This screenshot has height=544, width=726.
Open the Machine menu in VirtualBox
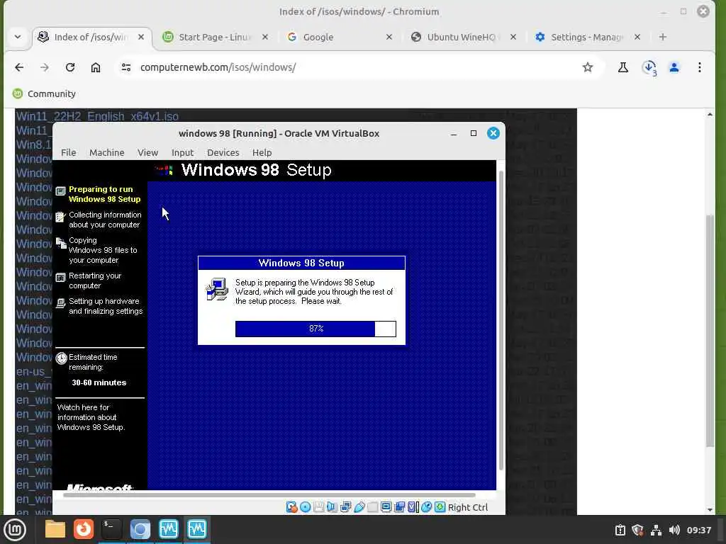pyautogui.click(x=106, y=152)
